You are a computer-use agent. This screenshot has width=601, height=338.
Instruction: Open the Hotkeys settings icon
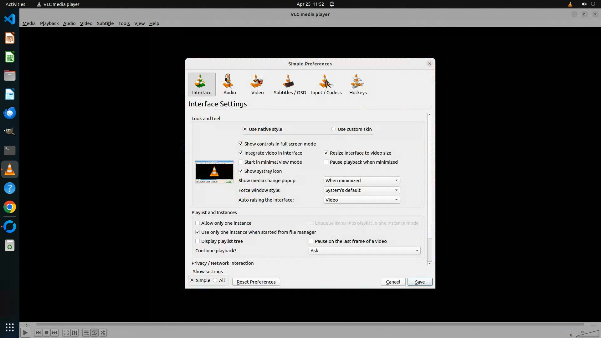358,84
